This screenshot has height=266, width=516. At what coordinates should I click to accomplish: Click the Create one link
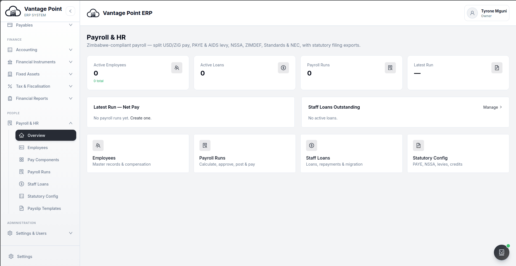tap(141, 118)
